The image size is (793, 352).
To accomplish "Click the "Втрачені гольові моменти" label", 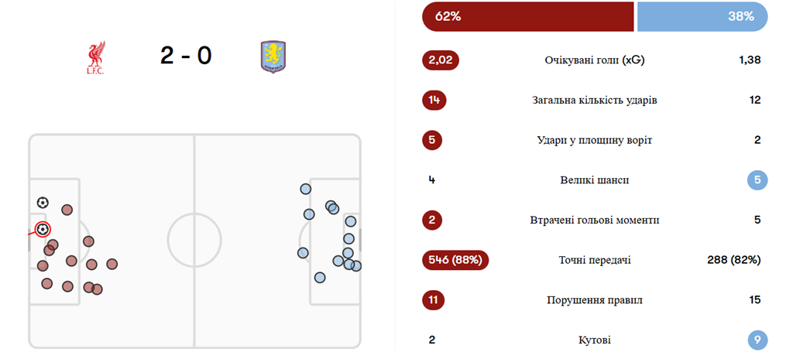I will (x=594, y=220).
